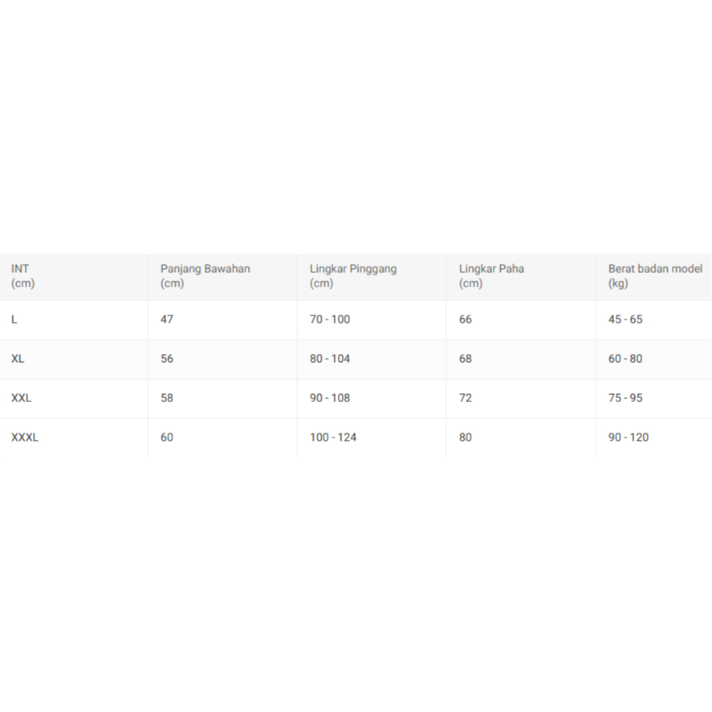The height and width of the screenshot is (712, 712).
Task: Click the Berat badan model header
Action: [x=654, y=276]
